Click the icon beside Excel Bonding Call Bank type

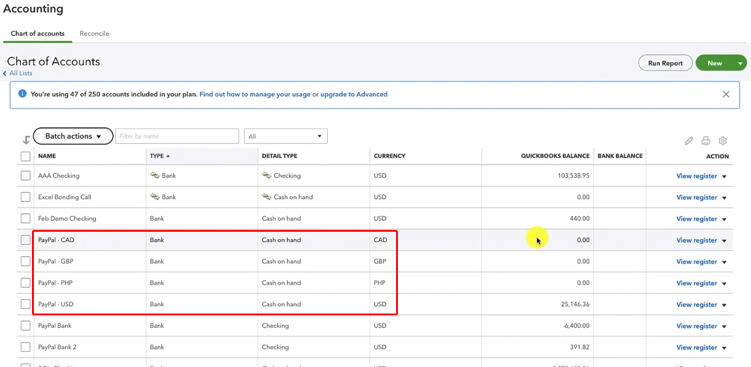coord(155,197)
